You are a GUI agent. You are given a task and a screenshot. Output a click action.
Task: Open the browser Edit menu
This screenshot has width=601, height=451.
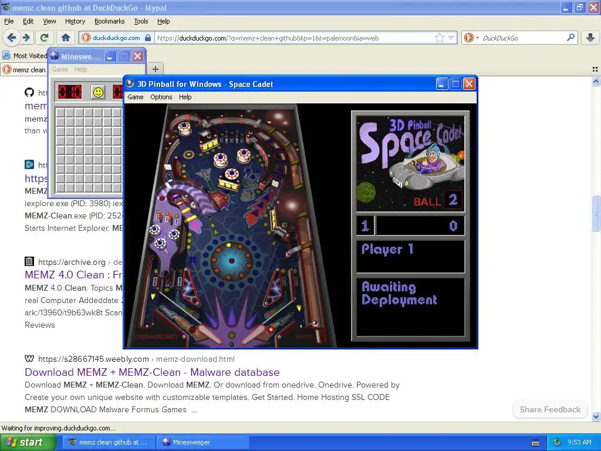coord(28,21)
